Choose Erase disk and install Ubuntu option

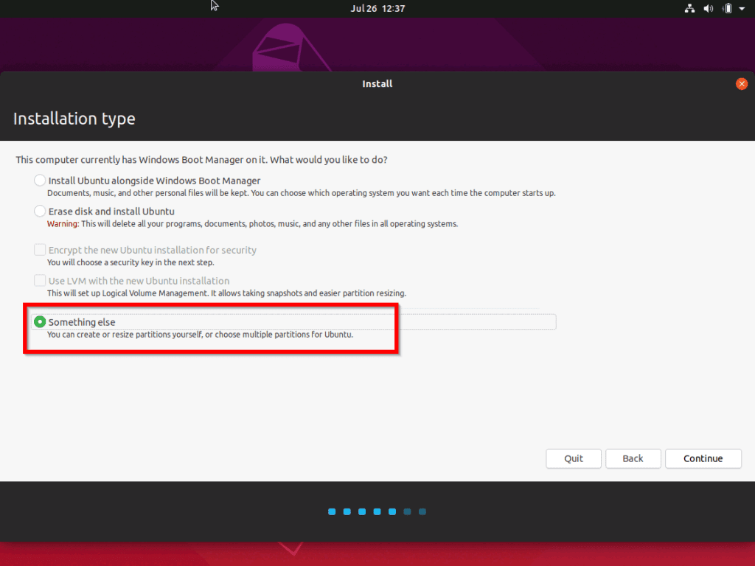[x=40, y=212]
